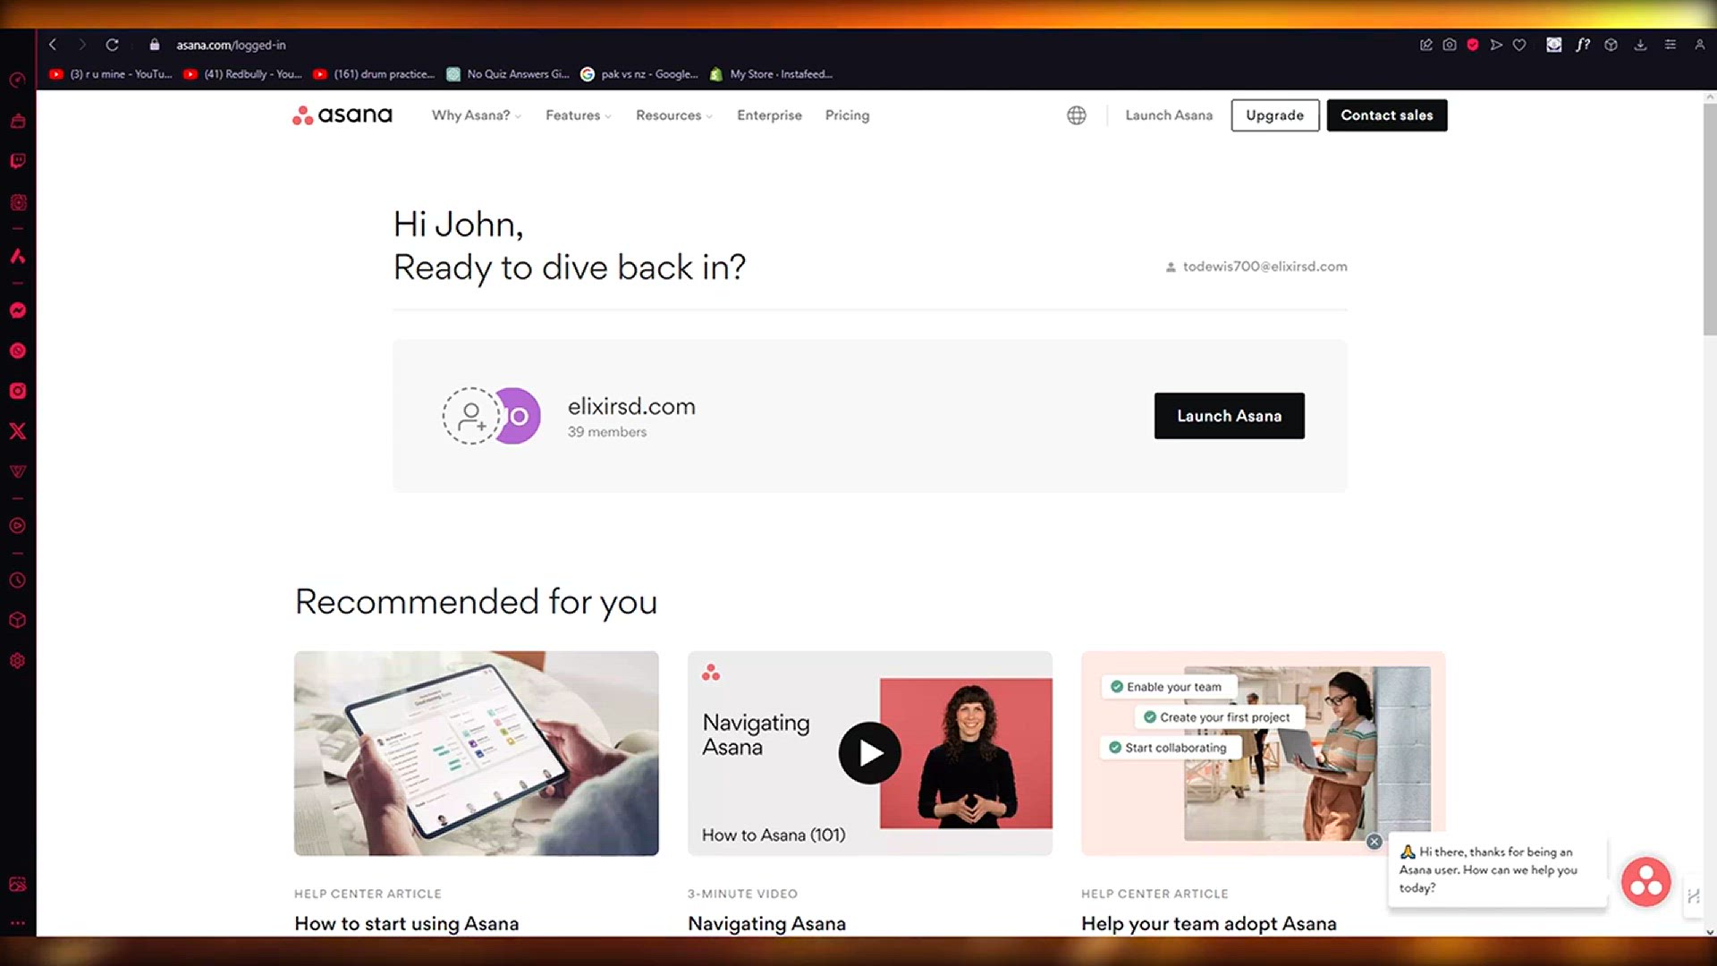Open the Help your team adopt Asana thumbnail
1717x966 pixels.
coord(1263,753)
